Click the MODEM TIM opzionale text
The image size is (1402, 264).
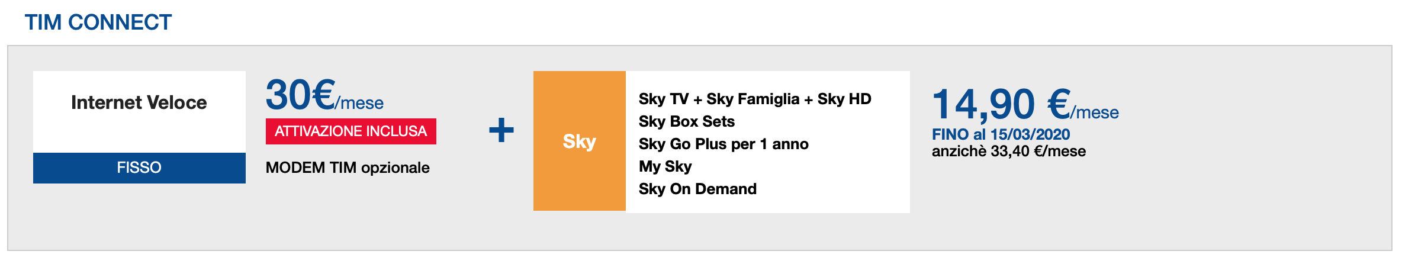tap(348, 168)
